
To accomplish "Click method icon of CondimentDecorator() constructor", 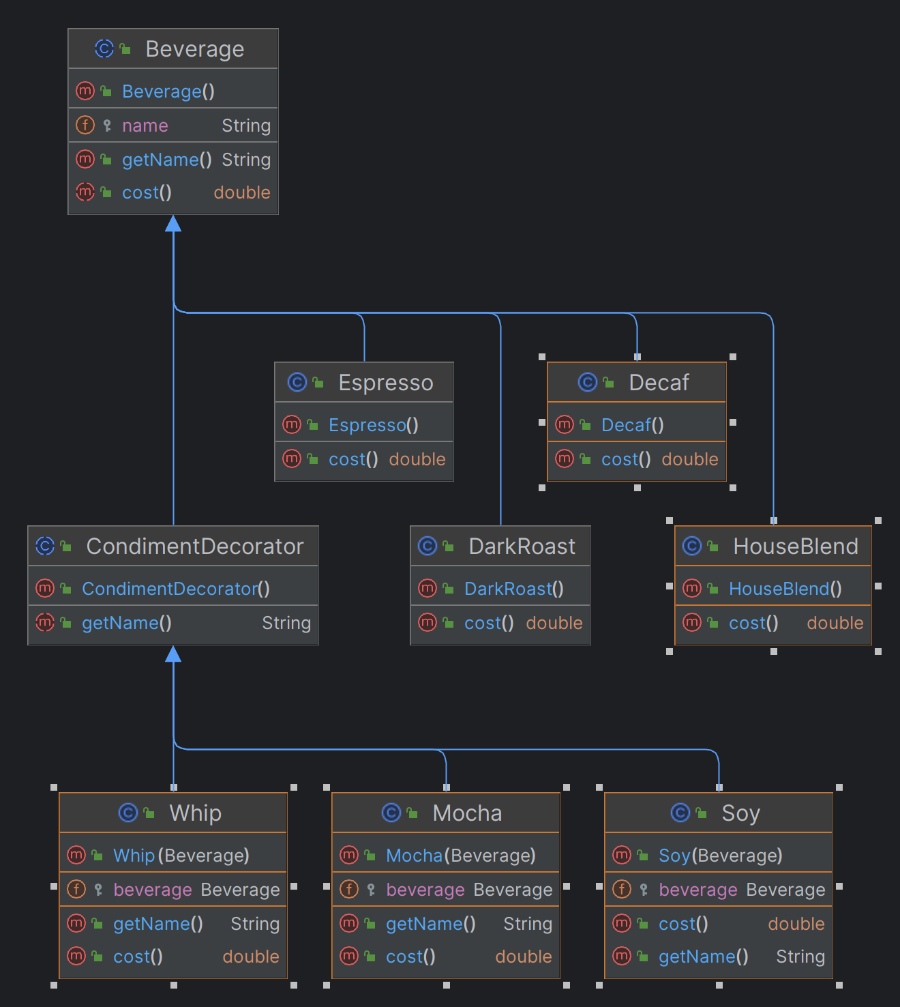I will coord(44,588).
